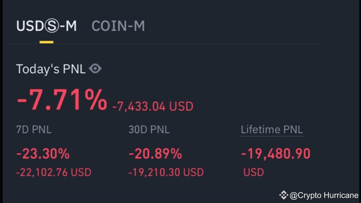This screenshot has width=361, height=203.
Task: Select the 30D PNL label
Action: click(149, 130)
